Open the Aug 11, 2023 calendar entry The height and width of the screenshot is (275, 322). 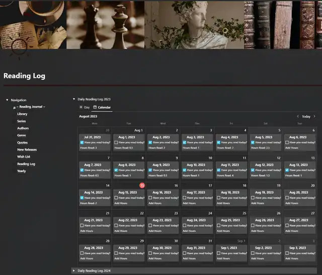[x=229, y=164]
